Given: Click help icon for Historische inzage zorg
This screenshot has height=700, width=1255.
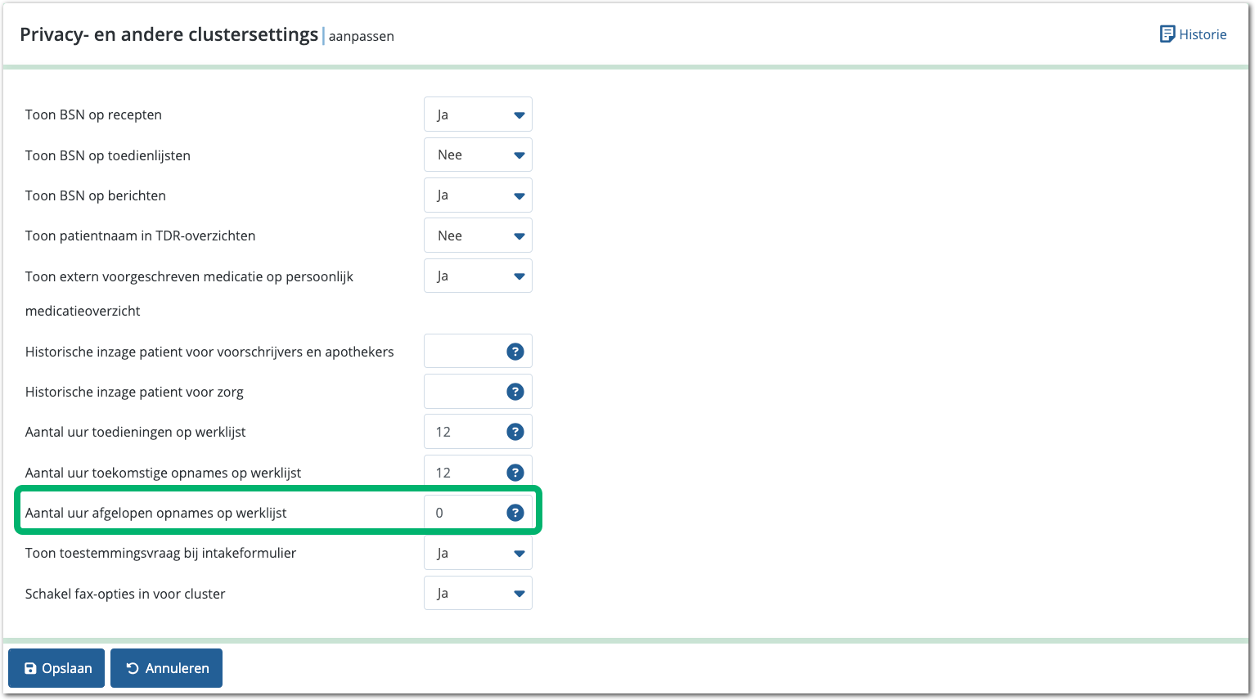Looking at the screenshot, I should tap(515, 392).
